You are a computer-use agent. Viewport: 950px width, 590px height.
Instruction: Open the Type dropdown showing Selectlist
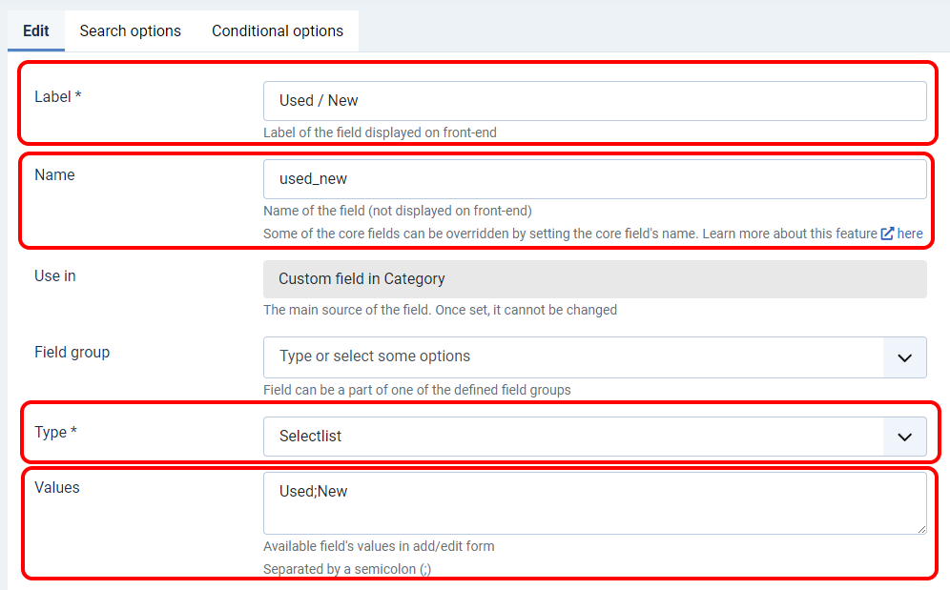point(595,437)
